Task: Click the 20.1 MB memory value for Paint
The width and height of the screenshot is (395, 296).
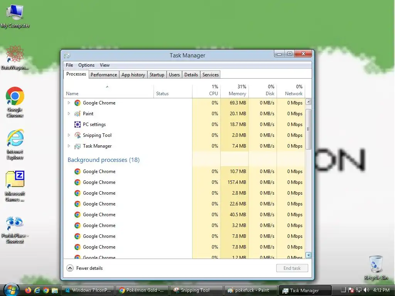Action: click(x=238, y=114)
